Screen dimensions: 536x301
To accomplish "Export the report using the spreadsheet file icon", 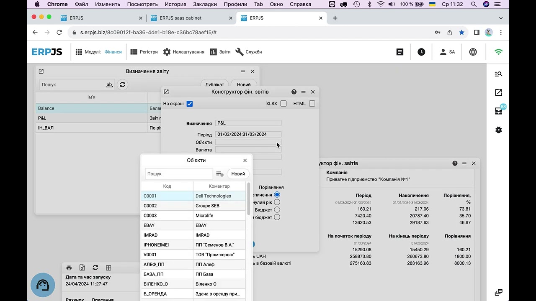I will (x=82, y=268).
